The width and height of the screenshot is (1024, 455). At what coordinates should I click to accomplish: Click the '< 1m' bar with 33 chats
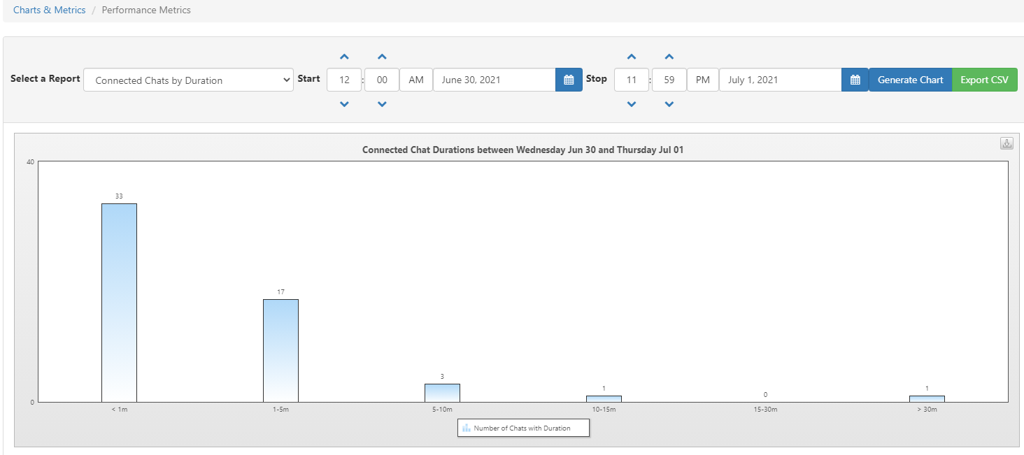pyautogui.click(x=119, y=303)
